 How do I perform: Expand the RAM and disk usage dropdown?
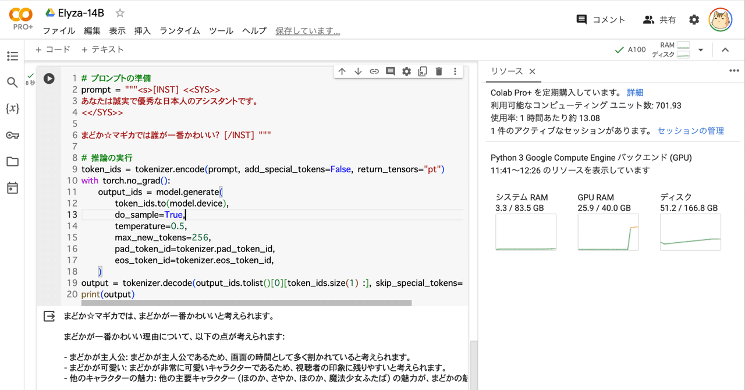(x=701, y=49)
